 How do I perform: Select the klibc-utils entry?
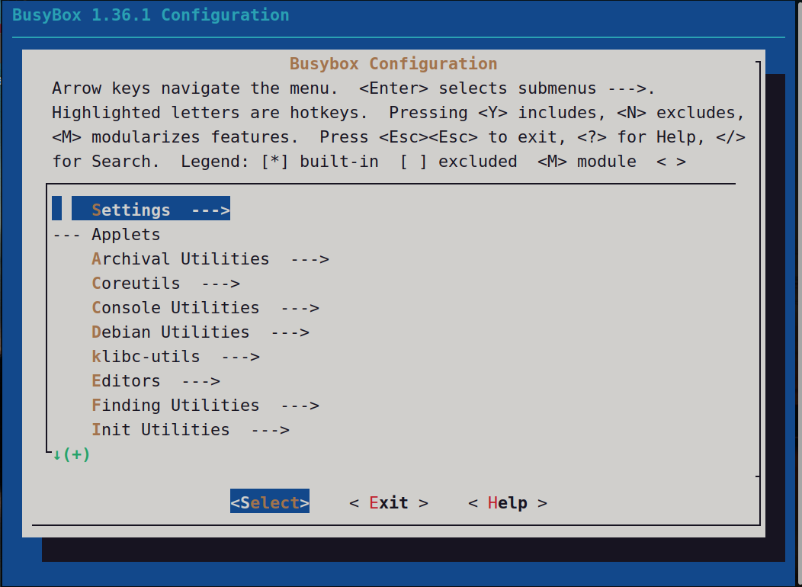point(146,357)
